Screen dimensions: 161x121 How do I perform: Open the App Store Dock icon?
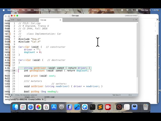(x=54, y=107)
